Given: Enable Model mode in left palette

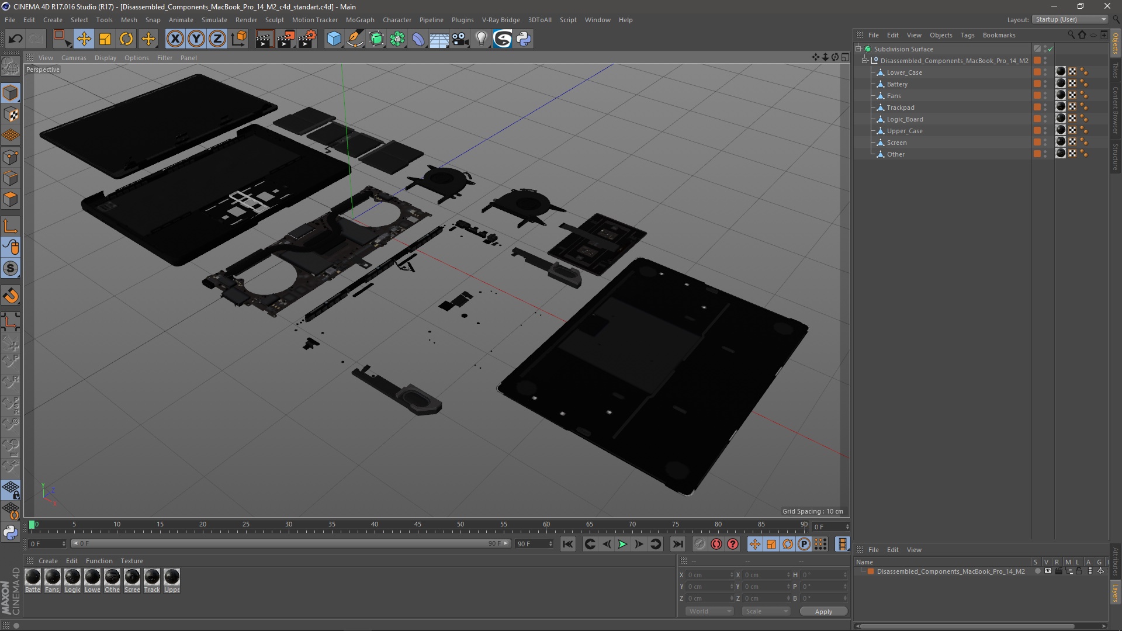Looking at the screenshot, I should [x=11, y=93].
